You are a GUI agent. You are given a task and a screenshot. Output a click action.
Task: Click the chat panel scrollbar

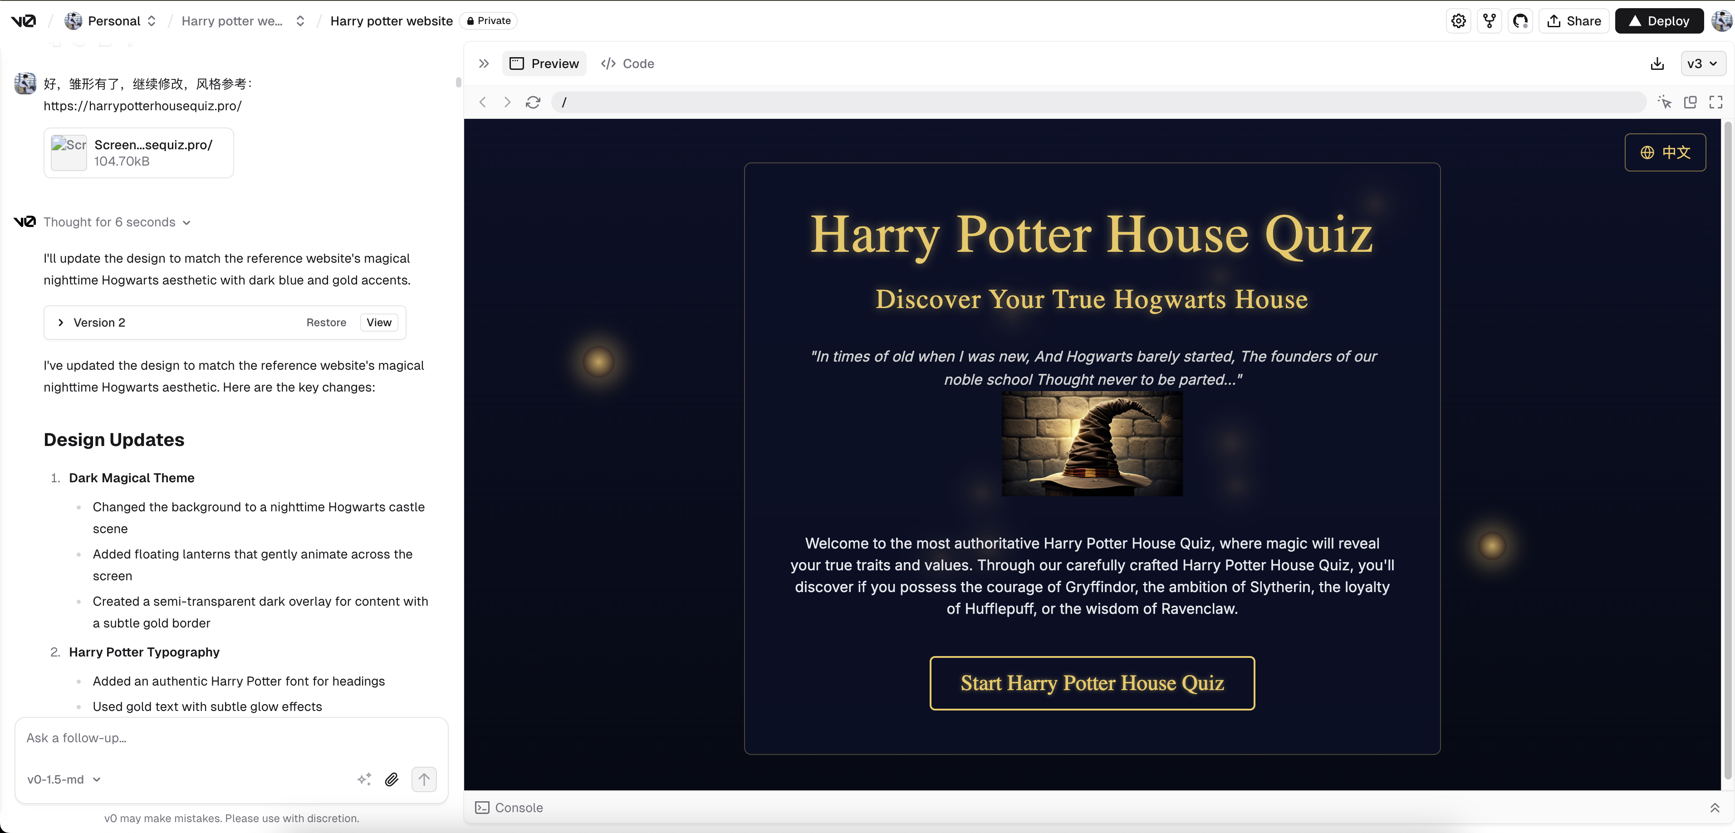pyautogui.click(x=459, y=83)
